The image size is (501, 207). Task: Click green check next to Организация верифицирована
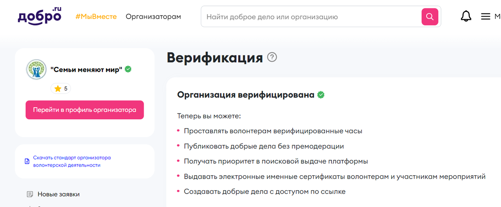coord(321,95)
